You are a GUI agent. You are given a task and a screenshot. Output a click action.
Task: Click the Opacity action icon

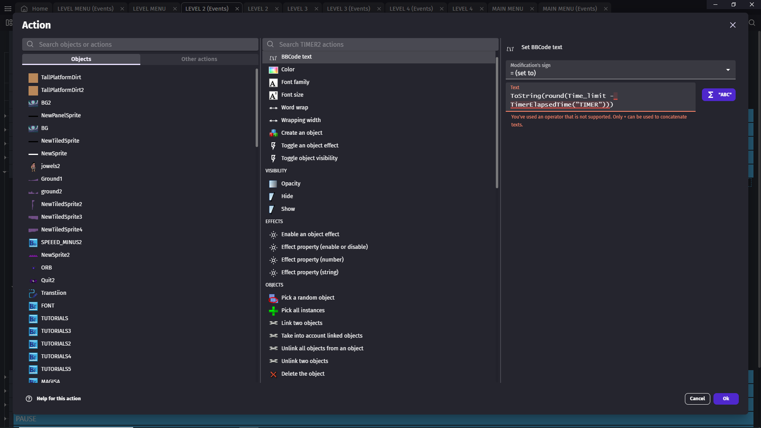click(273, 184)
